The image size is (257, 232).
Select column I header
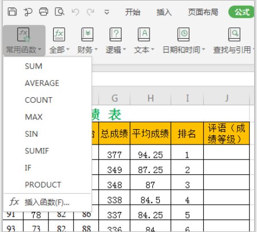[x=187, y=98]
